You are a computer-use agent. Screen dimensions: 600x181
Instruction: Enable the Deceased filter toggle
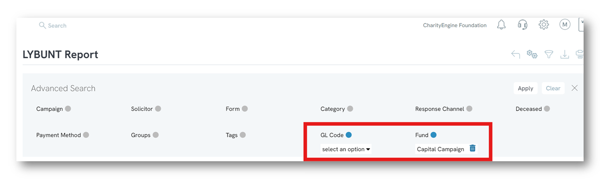[x=547, y=109]
